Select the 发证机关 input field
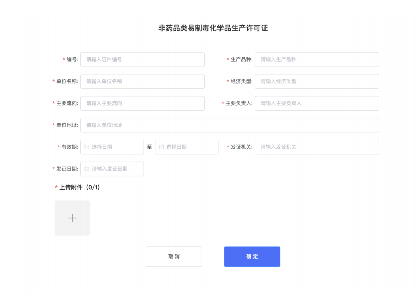 [316, 147]
